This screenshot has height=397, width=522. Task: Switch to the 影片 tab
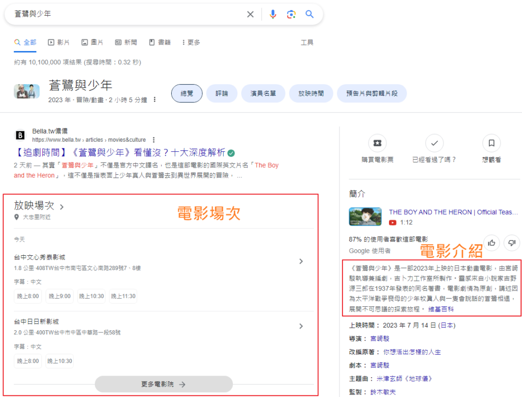tap(59, 42)
